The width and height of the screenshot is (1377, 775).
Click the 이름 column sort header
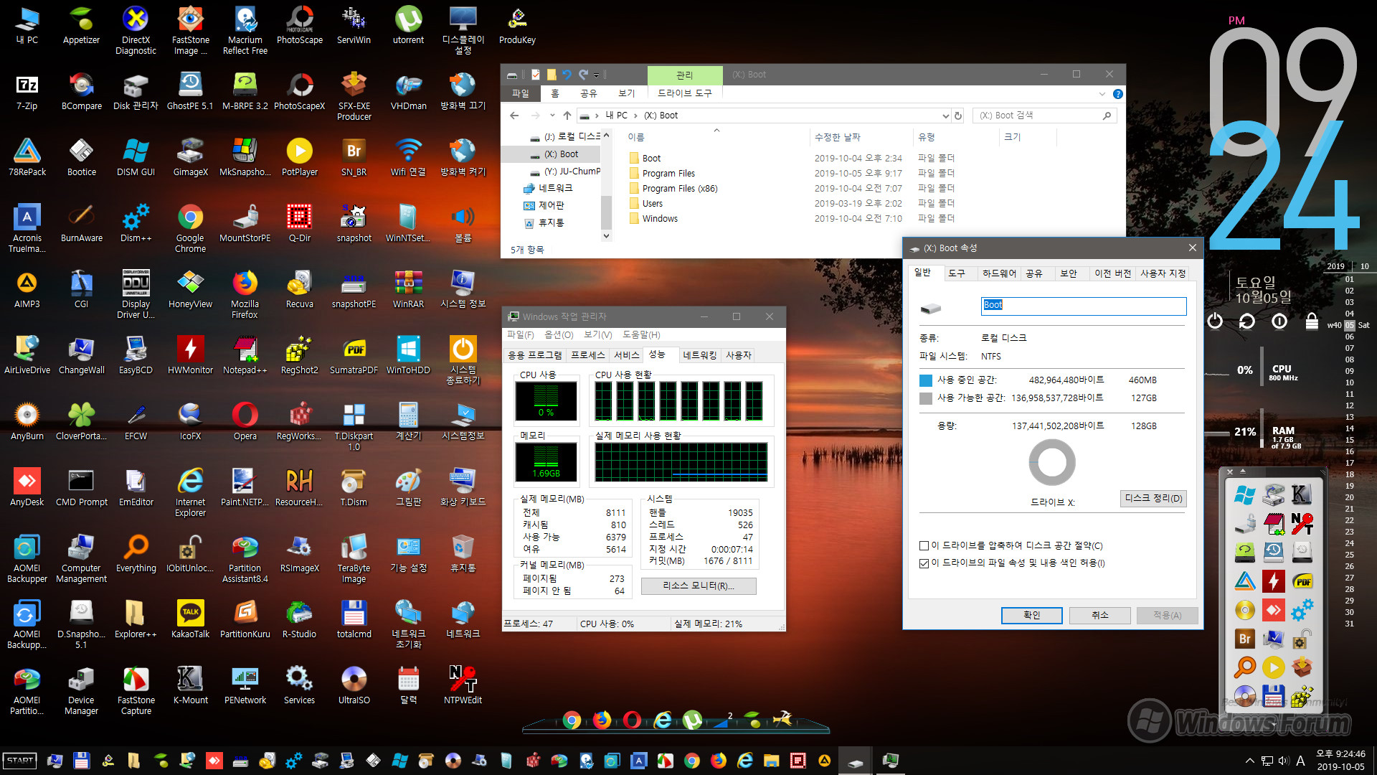pyautogui.click(x=636, y=137)
